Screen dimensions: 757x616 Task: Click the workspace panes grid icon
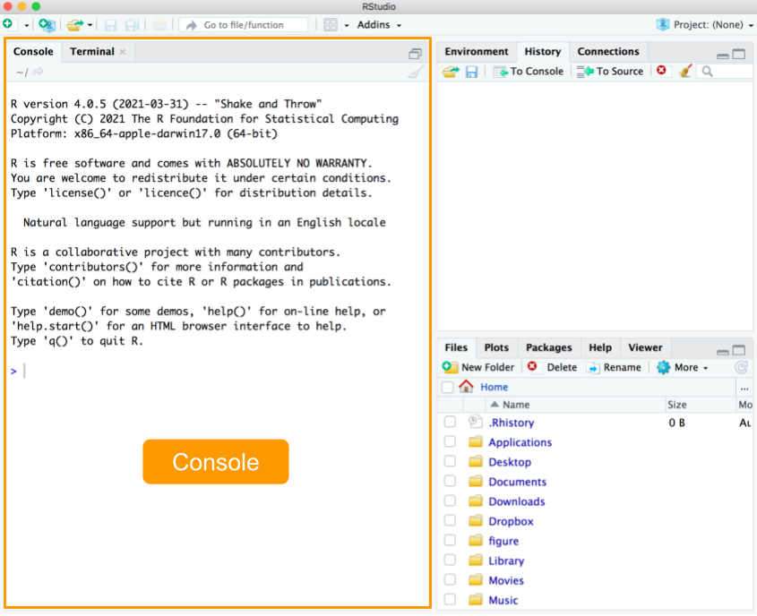[331, 24]
